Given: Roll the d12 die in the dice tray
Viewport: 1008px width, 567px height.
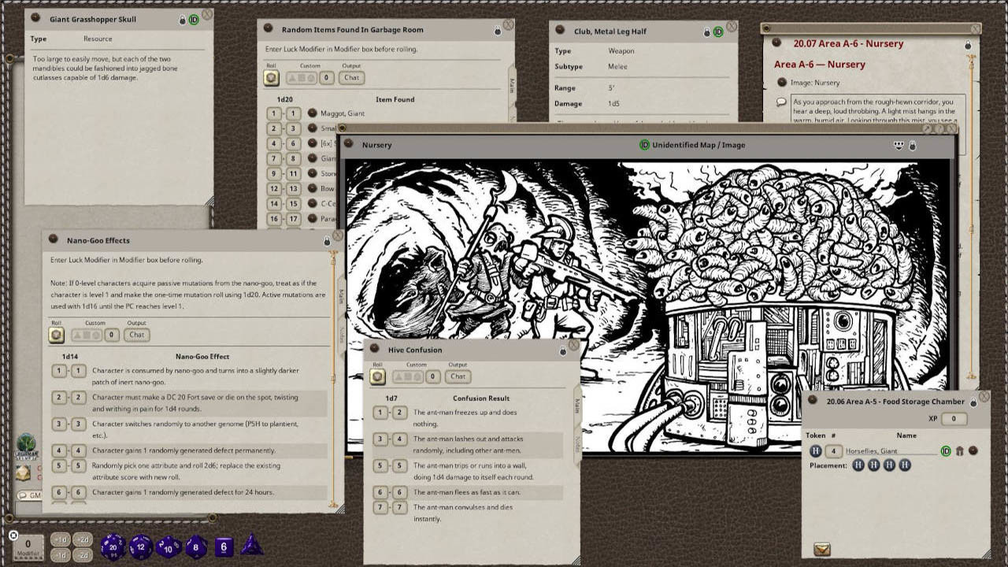Looking at the screenshot, I should click(x=140, y=546).
